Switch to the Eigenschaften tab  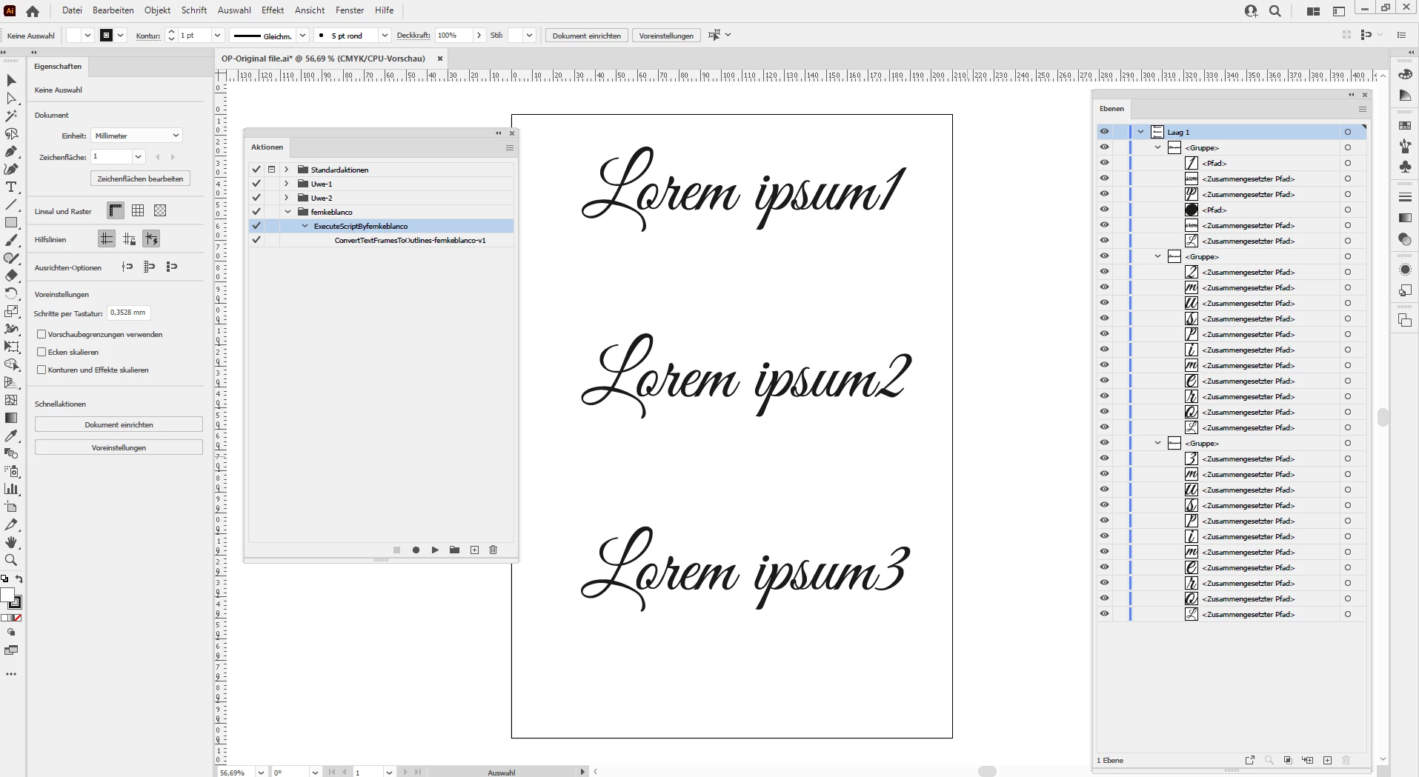[x=58, y=67]
